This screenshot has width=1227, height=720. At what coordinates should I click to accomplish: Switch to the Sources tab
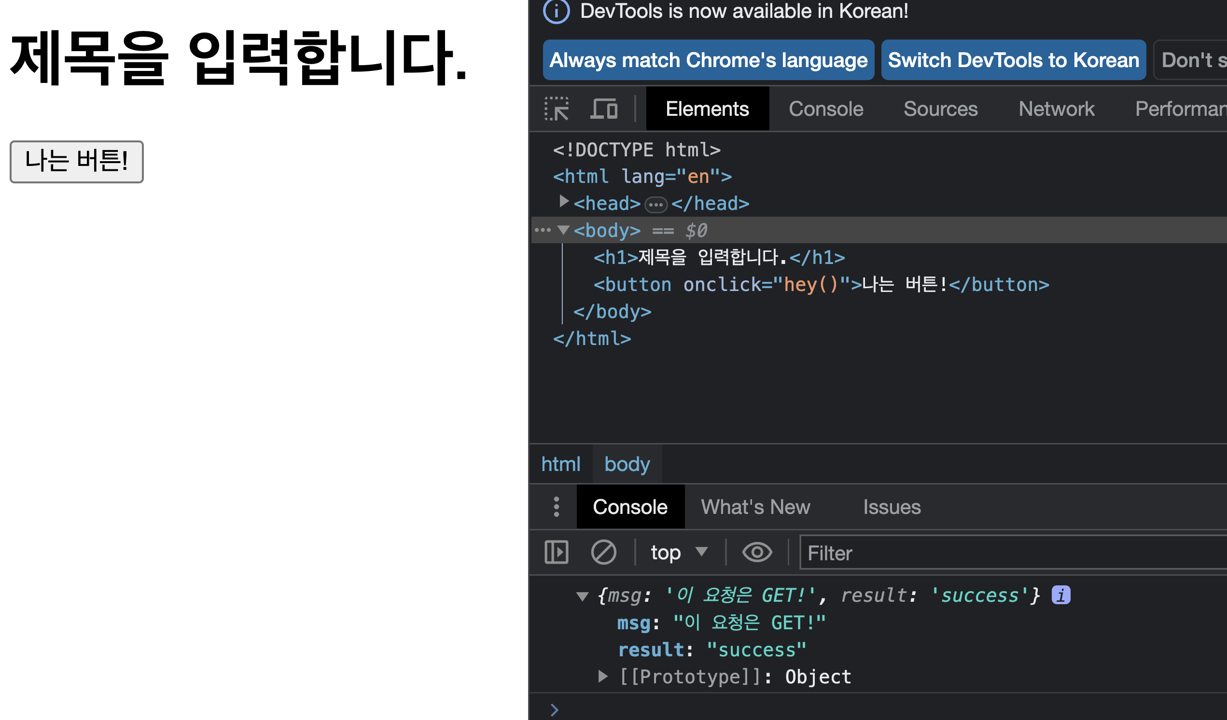(x=940, y=109)
